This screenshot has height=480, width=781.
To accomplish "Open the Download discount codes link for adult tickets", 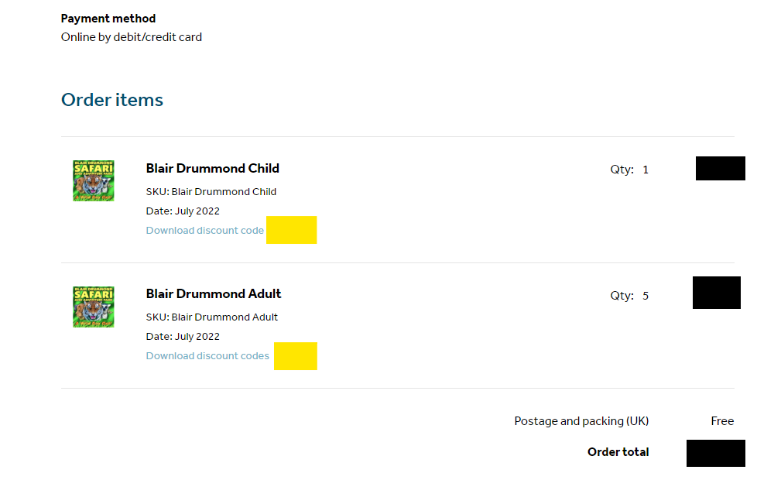I will pyautogui.click(x=207, y=355).
